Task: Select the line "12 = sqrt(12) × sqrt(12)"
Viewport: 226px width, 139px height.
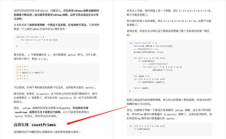Action: coord(30,73)
